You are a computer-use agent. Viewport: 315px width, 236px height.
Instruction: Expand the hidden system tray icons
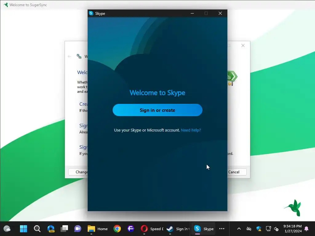[239, 229]
